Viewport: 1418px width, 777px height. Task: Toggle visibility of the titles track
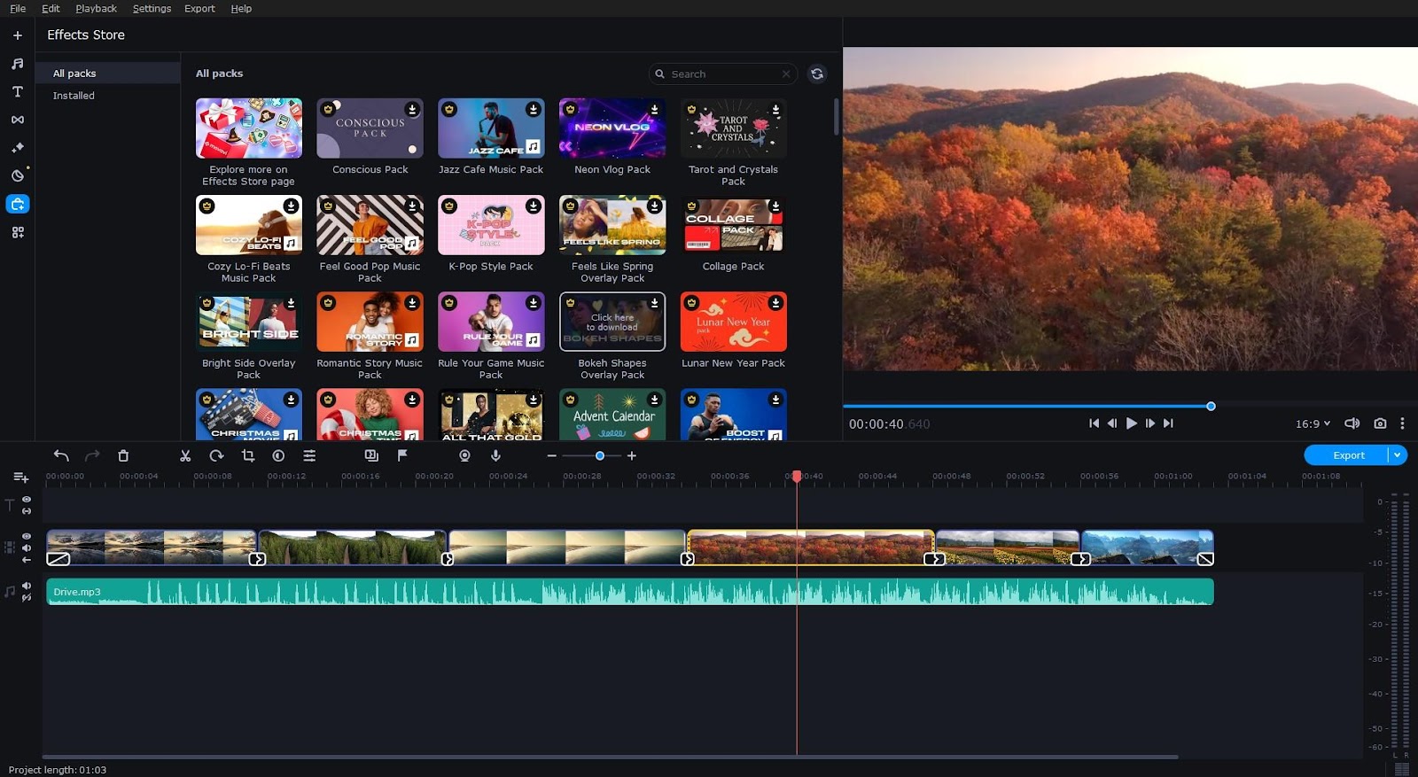(x=27, y=500)
